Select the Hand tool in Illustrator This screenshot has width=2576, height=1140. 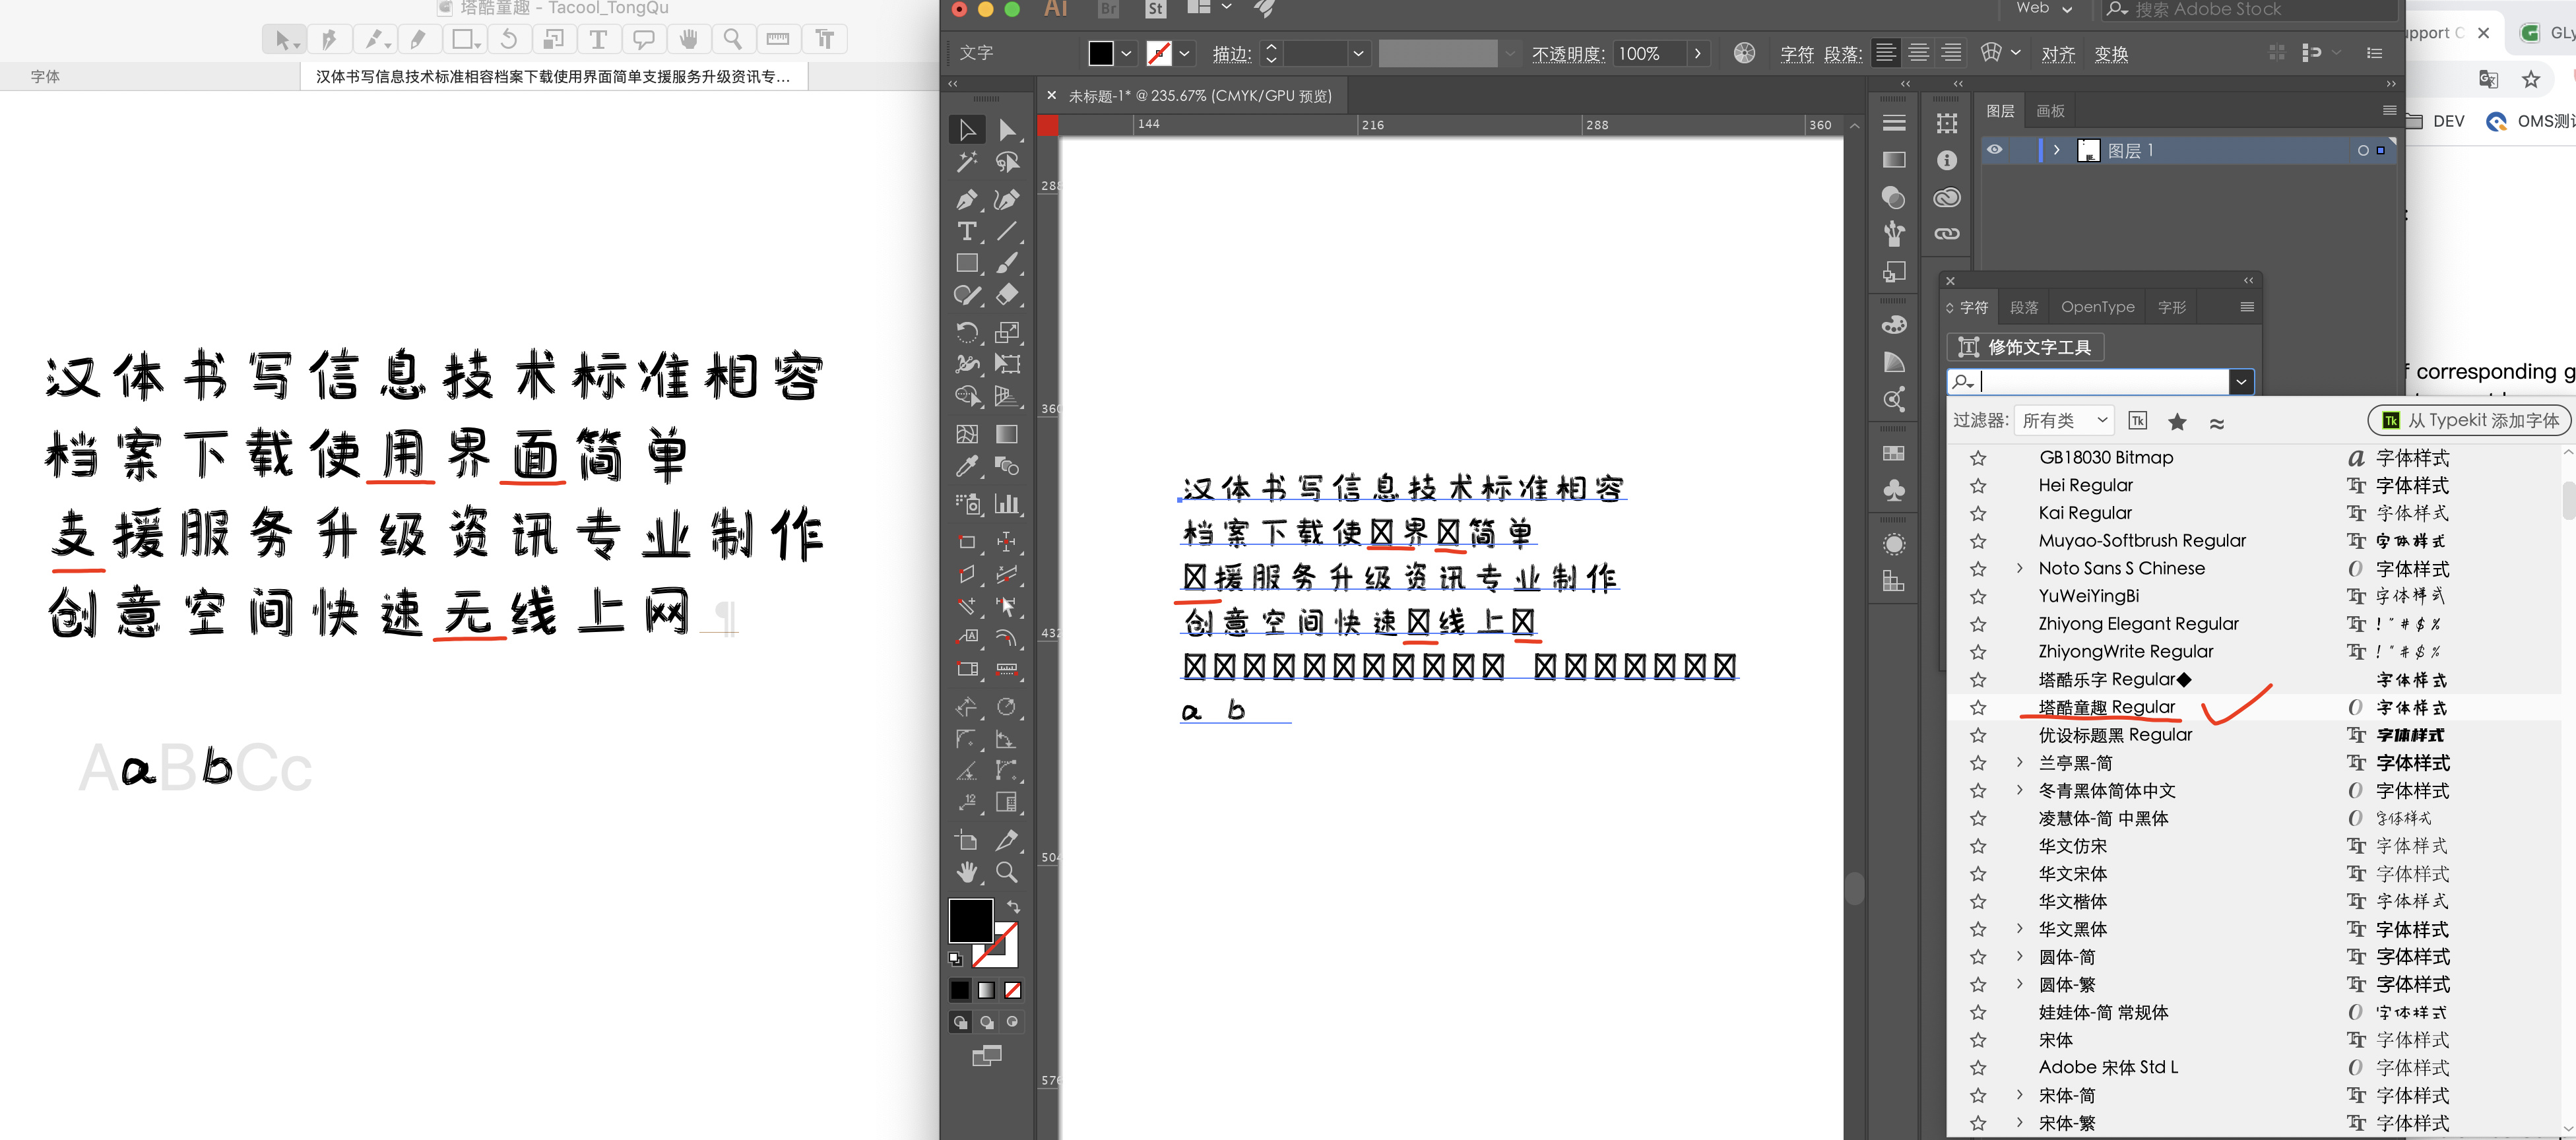pos(966,872)
